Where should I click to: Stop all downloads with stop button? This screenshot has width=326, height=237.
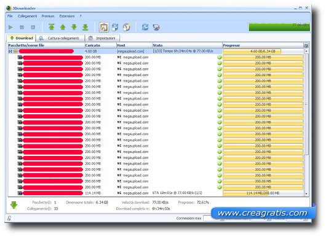[x=33, y=27]
